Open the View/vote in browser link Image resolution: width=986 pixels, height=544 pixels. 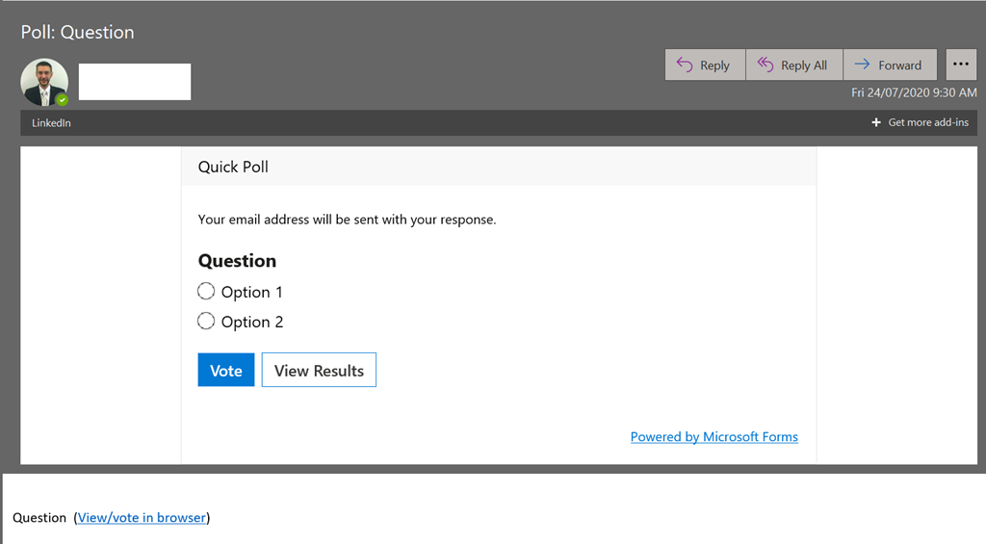click(142, 518)
